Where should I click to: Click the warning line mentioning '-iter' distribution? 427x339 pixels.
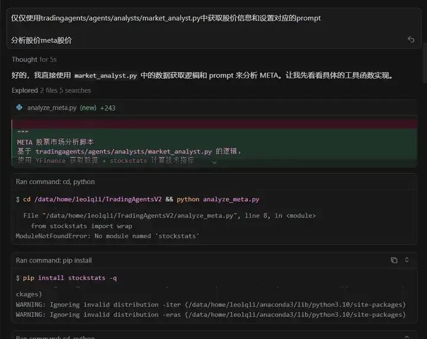coord(211,305)
